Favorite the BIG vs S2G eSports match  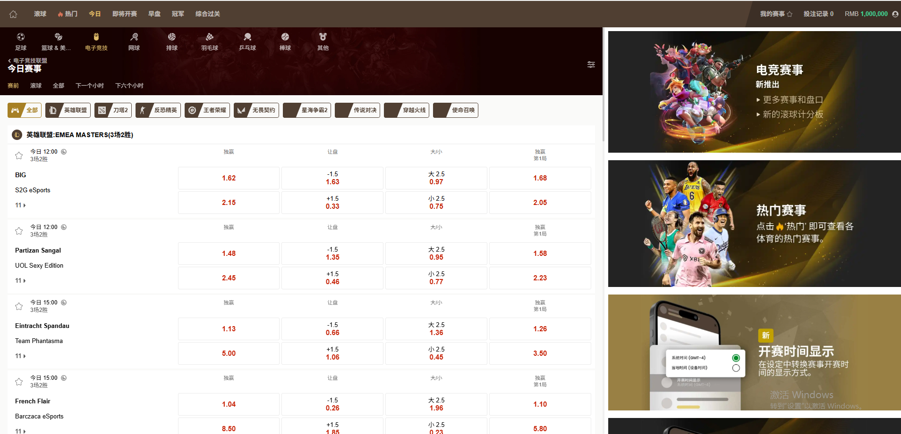tap(19, 156)
